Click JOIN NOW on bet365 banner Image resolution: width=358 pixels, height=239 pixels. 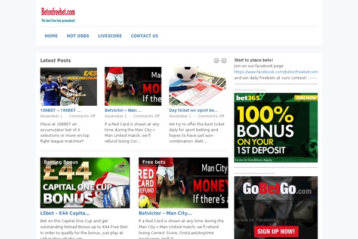306,98
